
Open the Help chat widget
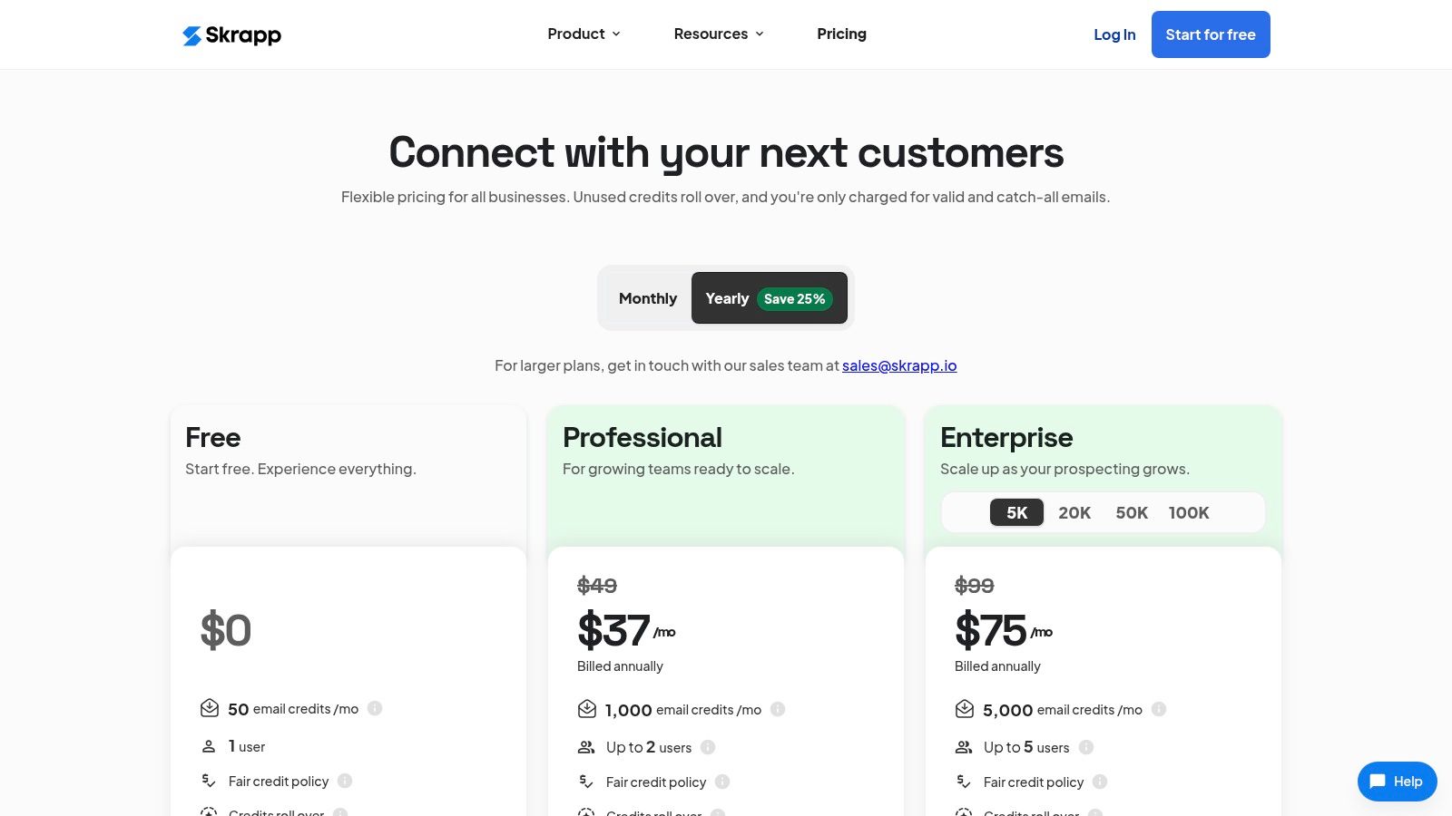click(1397, 782)
